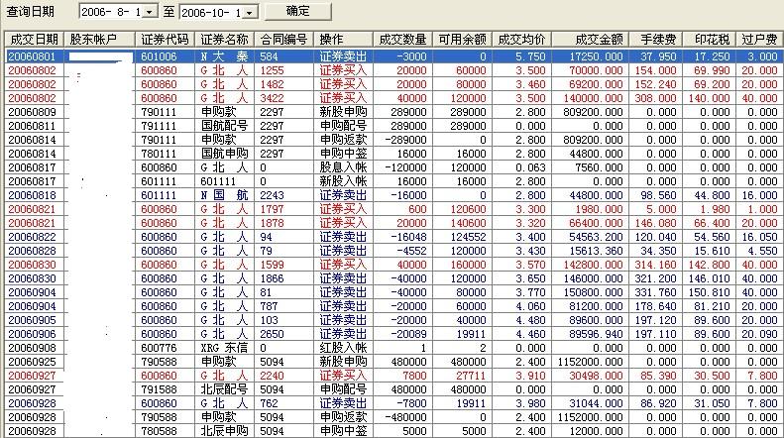
Task: Click the 过户费 column header
Action: (x=759, y=39)
